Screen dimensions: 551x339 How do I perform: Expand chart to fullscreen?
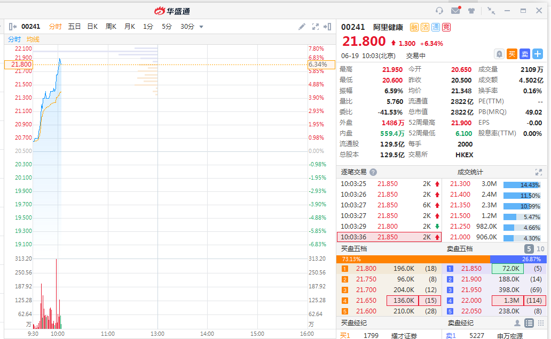pos(315,27)
